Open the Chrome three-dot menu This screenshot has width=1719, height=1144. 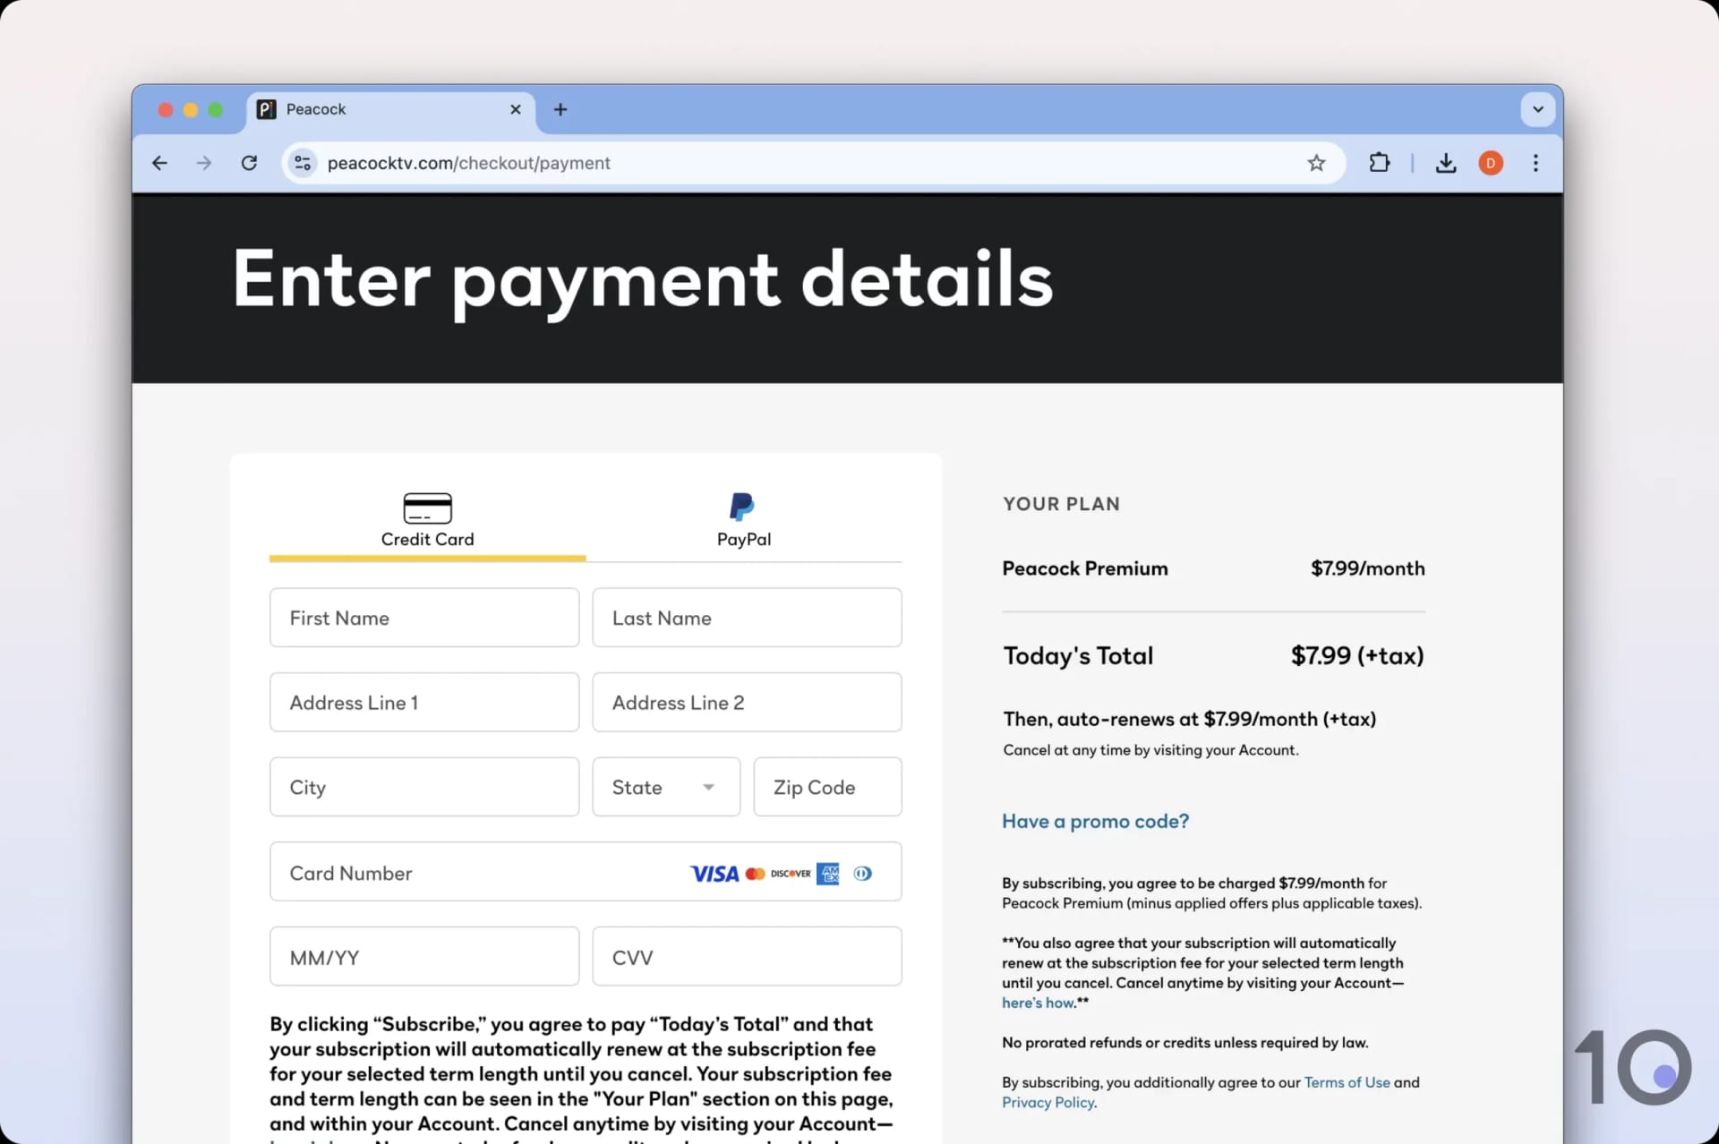click(x=1535, y=163)
